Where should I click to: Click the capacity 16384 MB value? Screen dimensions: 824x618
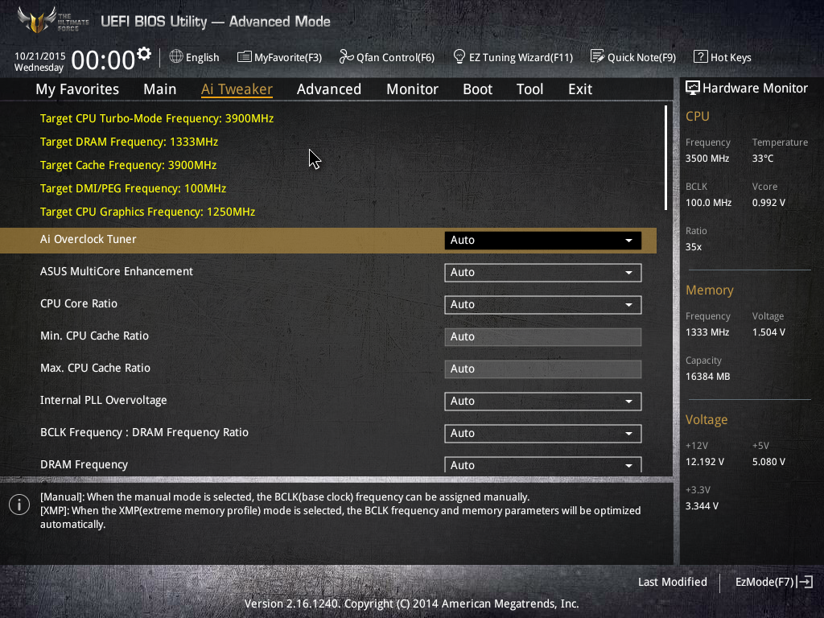coord(708,377)
